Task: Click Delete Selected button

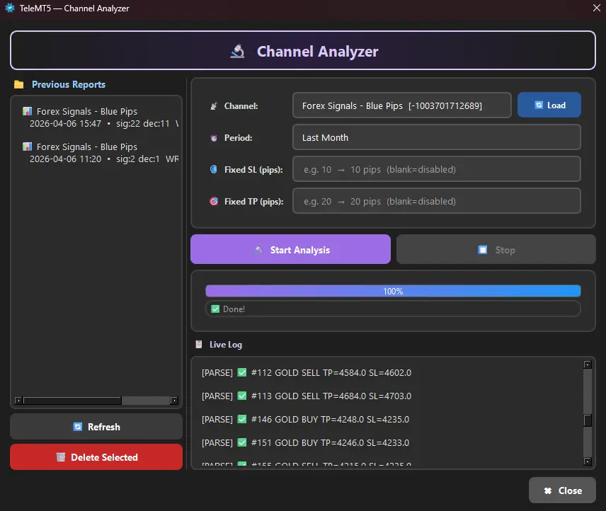Action: 96,457
